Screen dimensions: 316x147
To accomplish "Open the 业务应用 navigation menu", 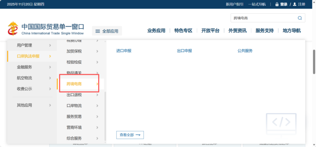I will tap(156, 31).
